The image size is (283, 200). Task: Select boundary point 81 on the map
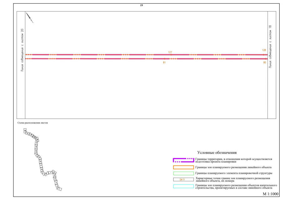[165, 59]
